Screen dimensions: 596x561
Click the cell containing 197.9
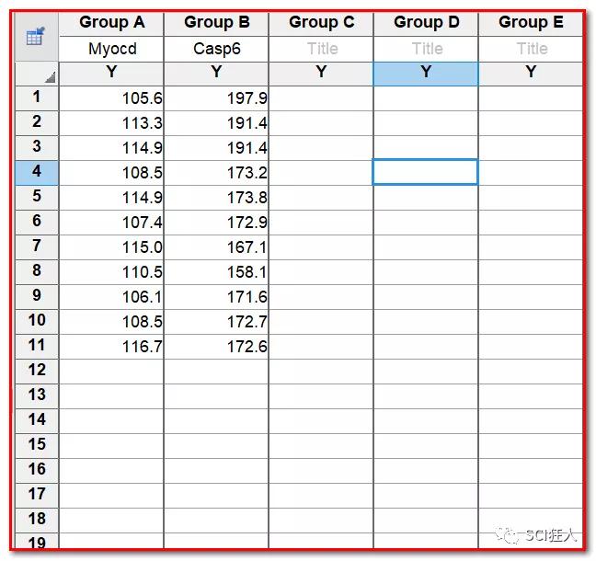click(x=216, y=97)
